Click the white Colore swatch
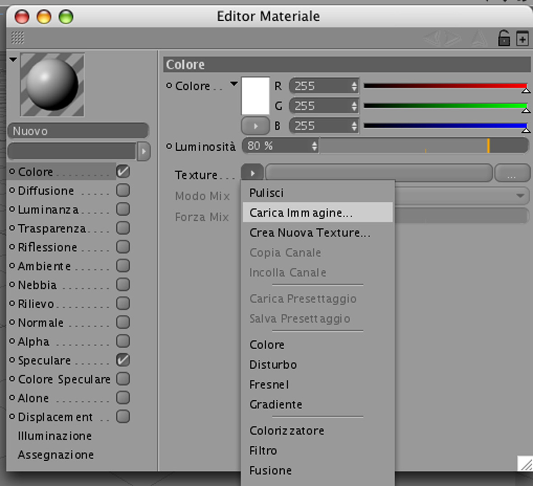Image resolution: width=533 pixels, height=486 pixels. pos(255,96)
